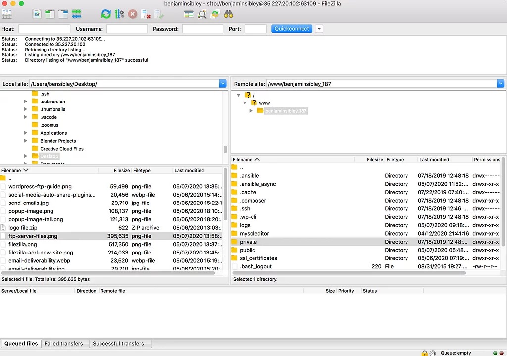Sort local files by Filesize header
The width and height of the screenshot is (507, 356).
[x=115, y=170]
